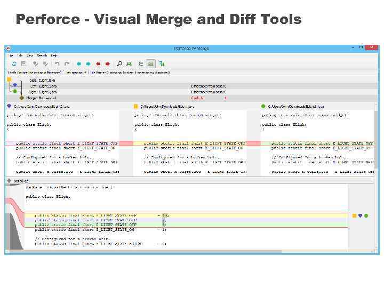Toggle the highlighted inline differences icon
The image size is (384, 288).
point(150,64)
